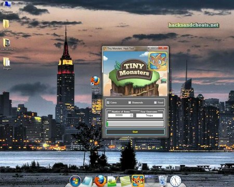The image size is (234, 187).
Task: Open the FACEBOOK folder on desktop
Action: pos(7,45)
